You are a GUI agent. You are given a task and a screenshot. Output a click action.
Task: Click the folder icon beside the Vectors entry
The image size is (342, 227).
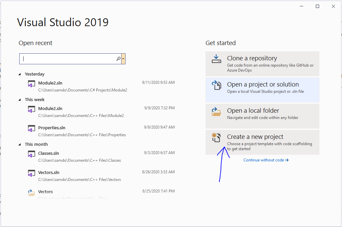click(x=32, y=193)
